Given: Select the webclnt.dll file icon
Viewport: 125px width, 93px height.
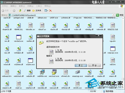Looking at the screenshot, I should click(30, 72).
